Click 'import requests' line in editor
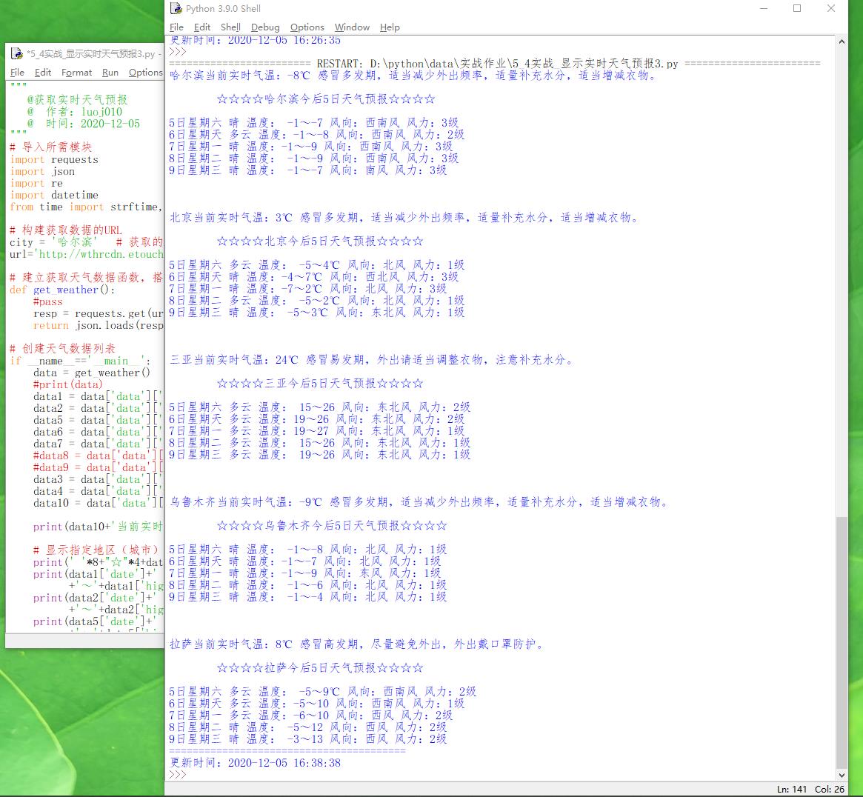Viewport: 863px width, 797px height. (54, 159)
